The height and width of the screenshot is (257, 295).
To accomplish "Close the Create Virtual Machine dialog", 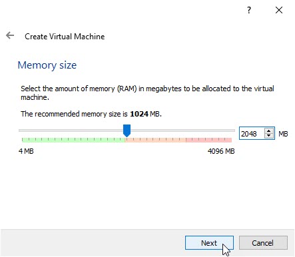I will (279, 10).
